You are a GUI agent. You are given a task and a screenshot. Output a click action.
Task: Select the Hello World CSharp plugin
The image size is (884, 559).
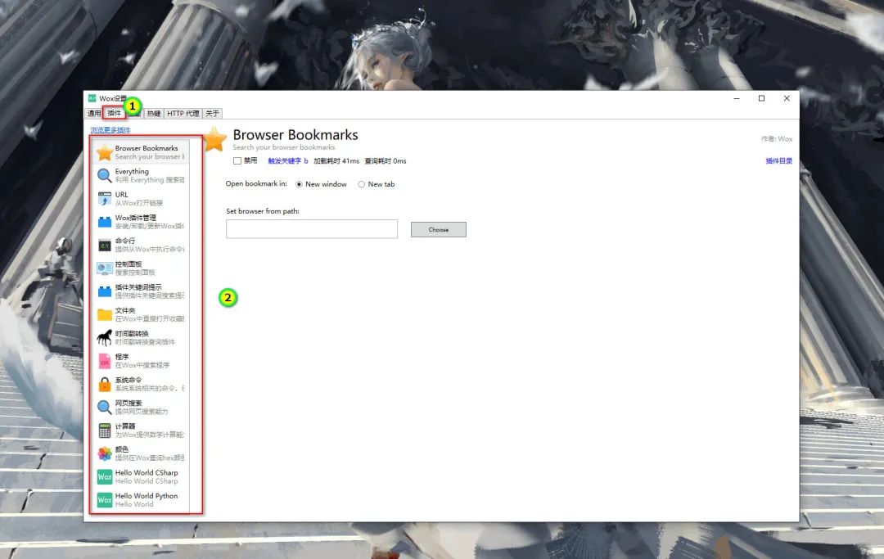141,476
